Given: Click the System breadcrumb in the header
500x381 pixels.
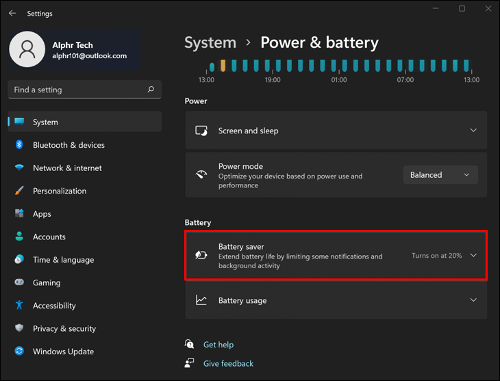Looking at the screenshot, I should click(x=210, y=42).
